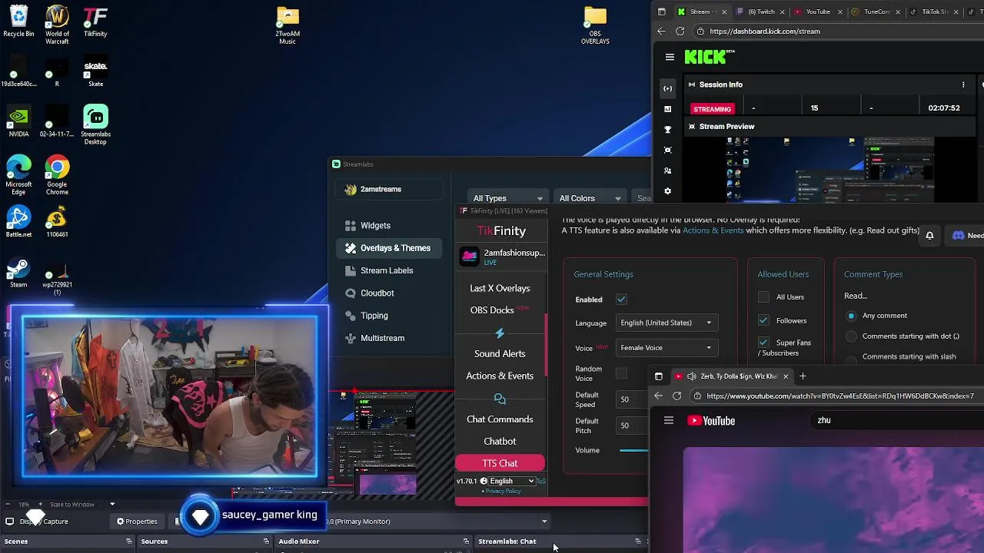984x553 pixels.
Task: Toggle the Super Fans / Subscribers checkbox
Action: coord(763,343)
